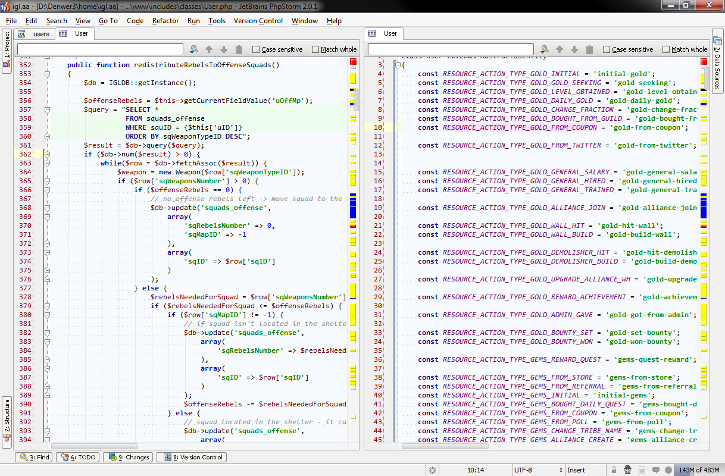Fold the $offenseRebels == 0 block at line 366
The image size is (725, 476).
click(47, 190)
